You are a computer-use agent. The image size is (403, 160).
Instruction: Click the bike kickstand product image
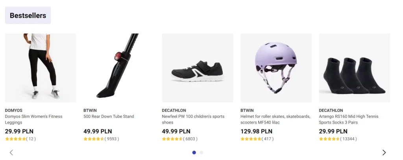pyautogui.click(x=119, y=68)
